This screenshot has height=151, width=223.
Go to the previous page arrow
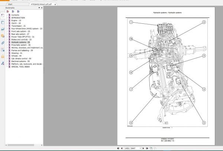click(121, 148)
